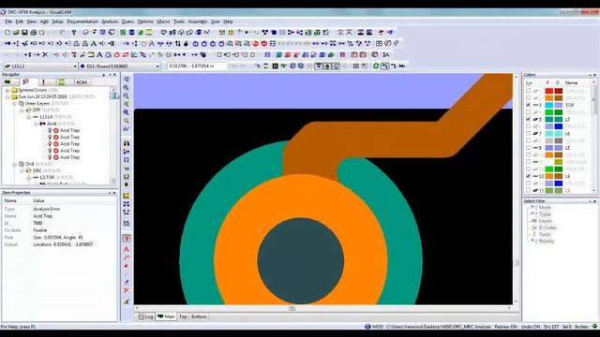Screen dimensions: 600x337
Task: Click the pencil edit icon in vertical toolbar
Action: tap(127, 282)
